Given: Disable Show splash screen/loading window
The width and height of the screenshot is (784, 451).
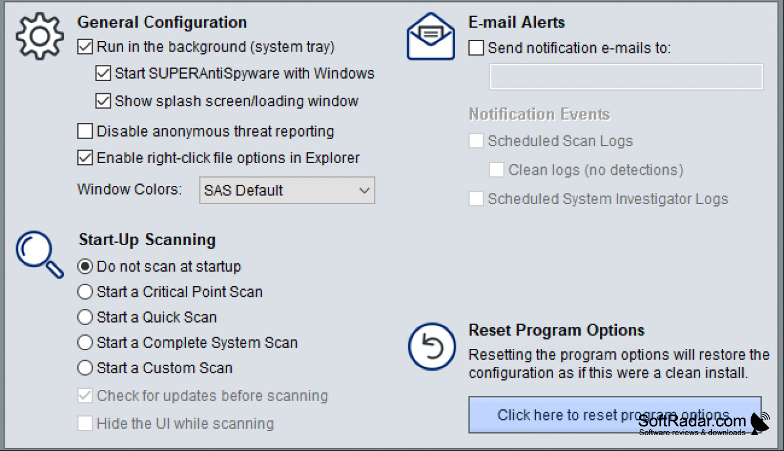Looking at the screenshot, I should point(103,101).
